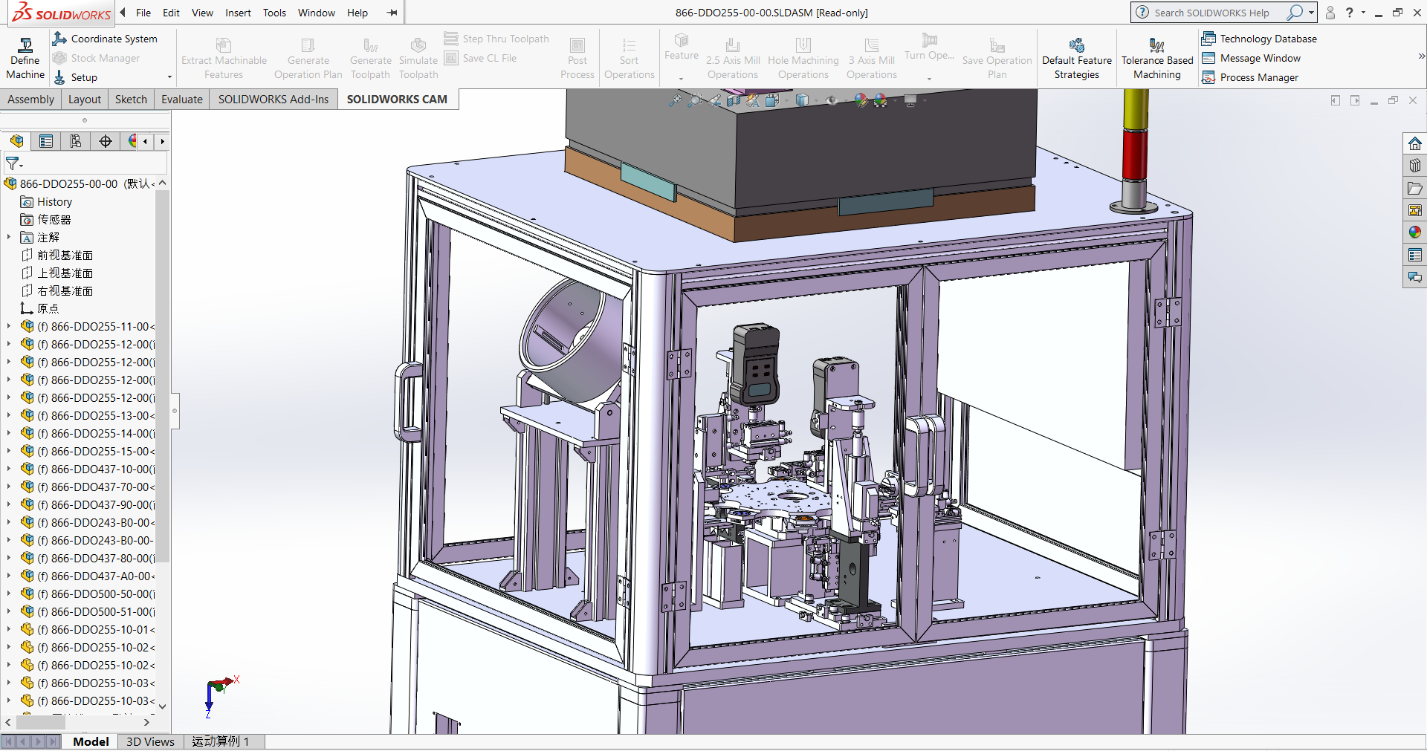
Task: Toggle the menu bar pin
Action: (x=392, y=13)
